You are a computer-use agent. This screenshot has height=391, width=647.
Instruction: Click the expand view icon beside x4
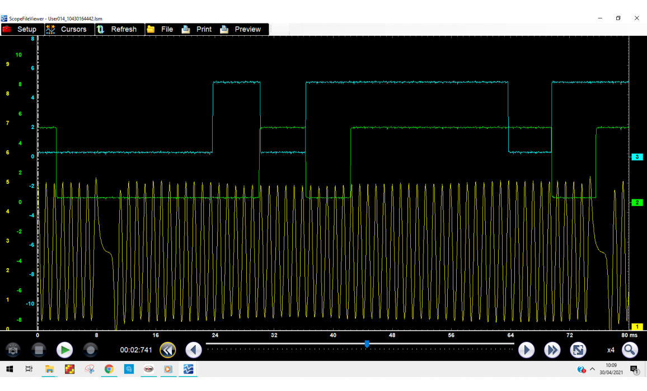click(578, 350)
